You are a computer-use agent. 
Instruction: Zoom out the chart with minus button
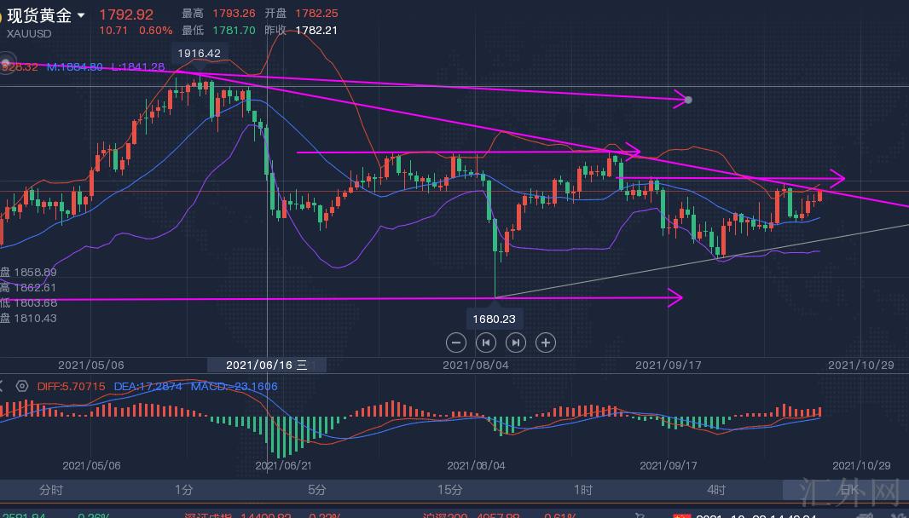click(x=456, y=342)
